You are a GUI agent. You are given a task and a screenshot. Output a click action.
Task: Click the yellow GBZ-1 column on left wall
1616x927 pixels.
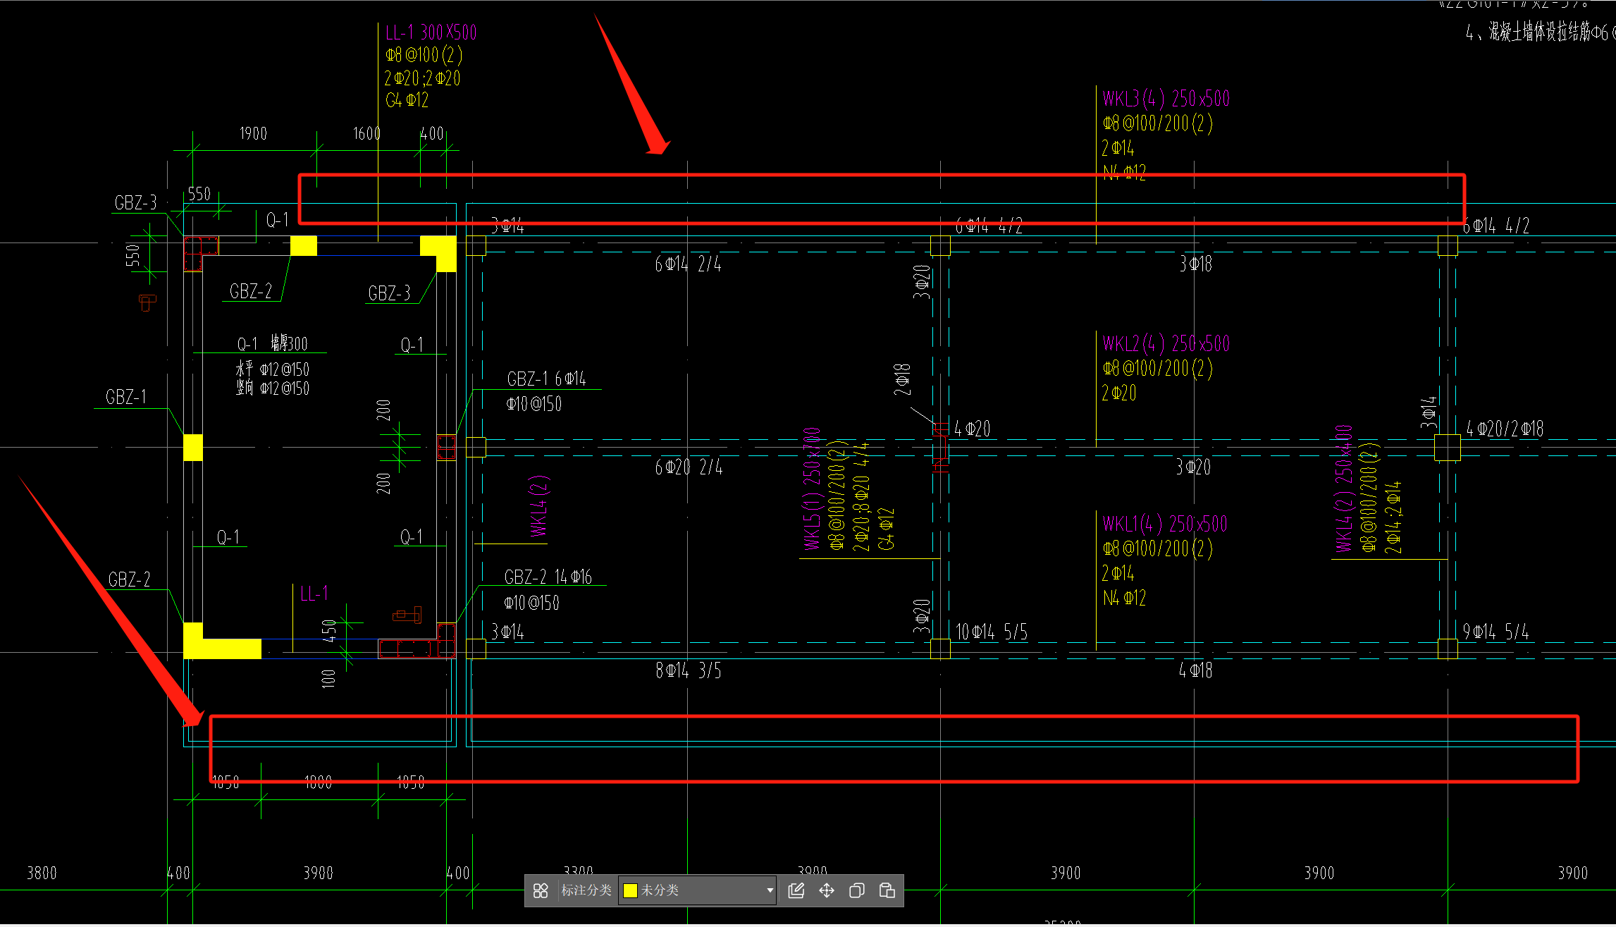(x=193, y=448)
